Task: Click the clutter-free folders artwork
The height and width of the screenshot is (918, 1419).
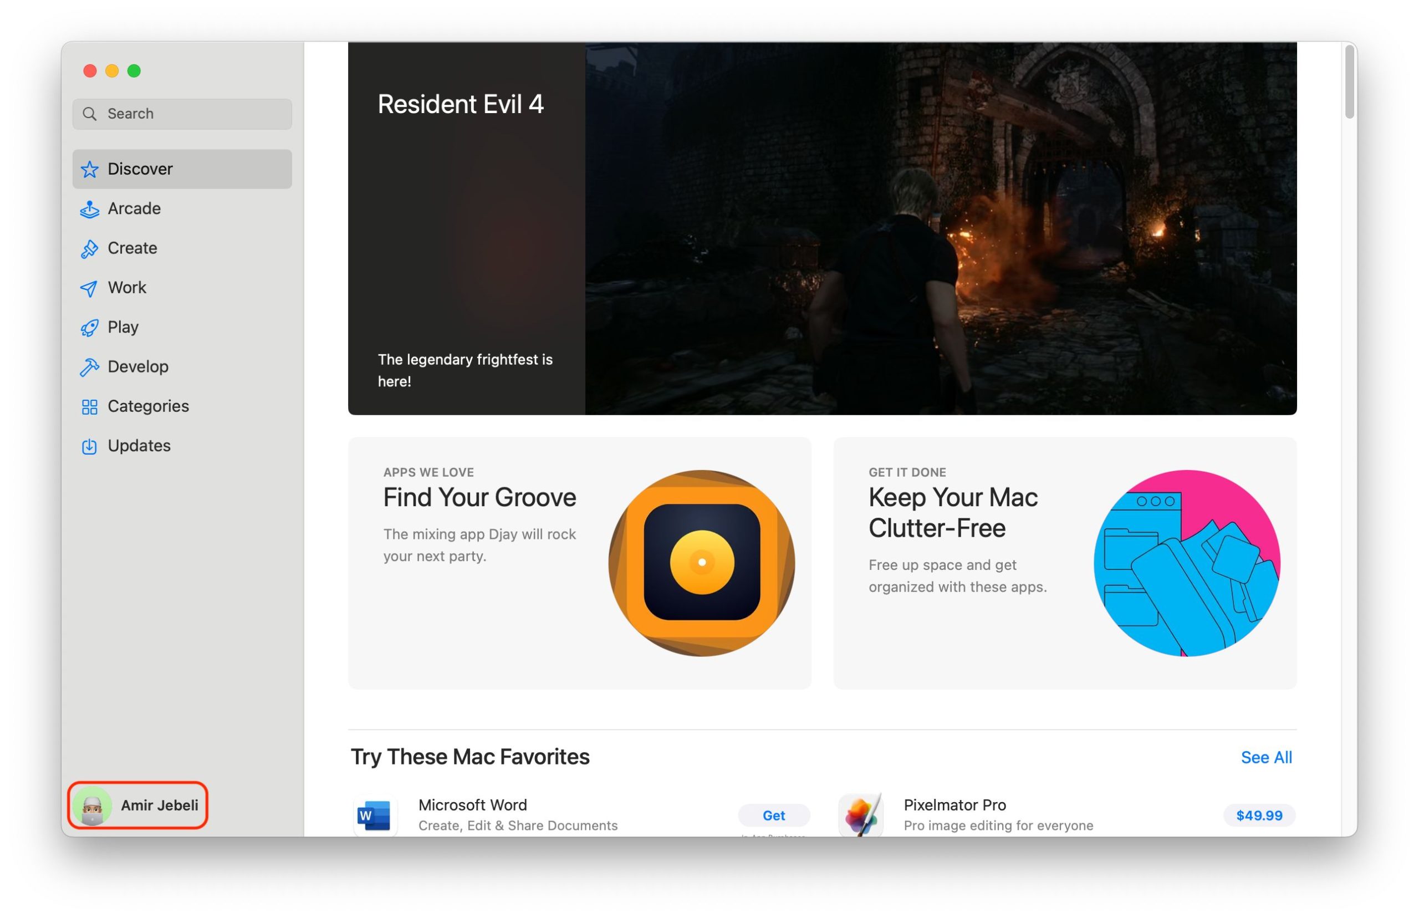Action: tap(1187, 563)
